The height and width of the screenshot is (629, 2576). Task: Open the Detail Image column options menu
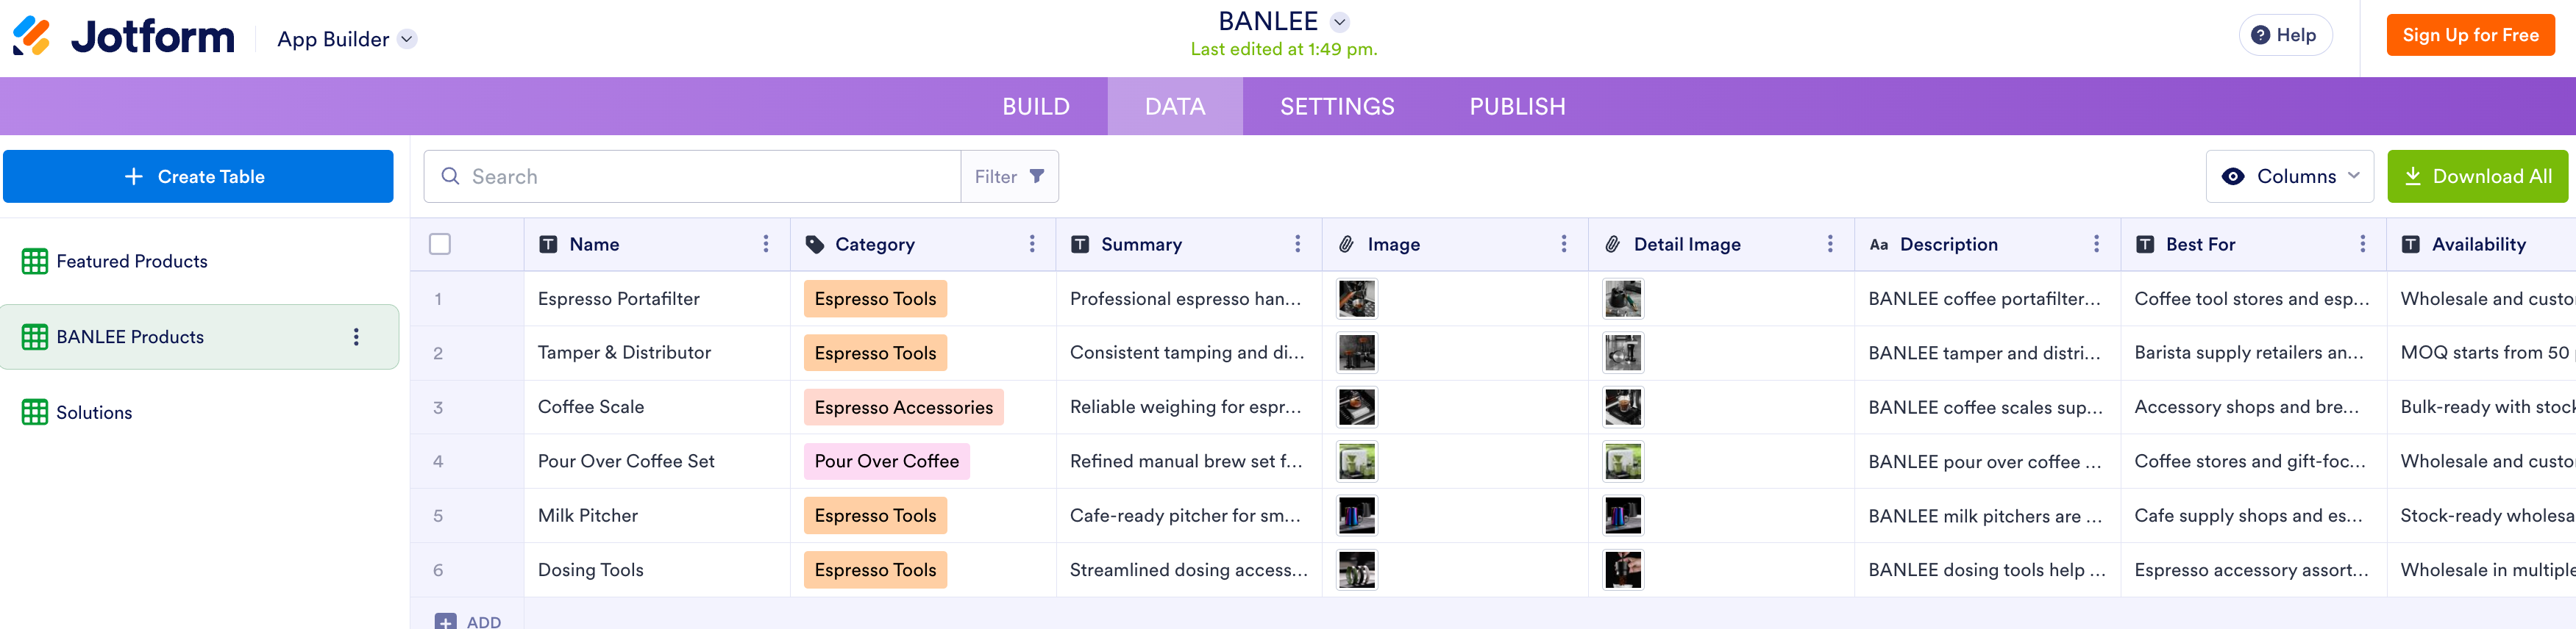point(1830,245)
